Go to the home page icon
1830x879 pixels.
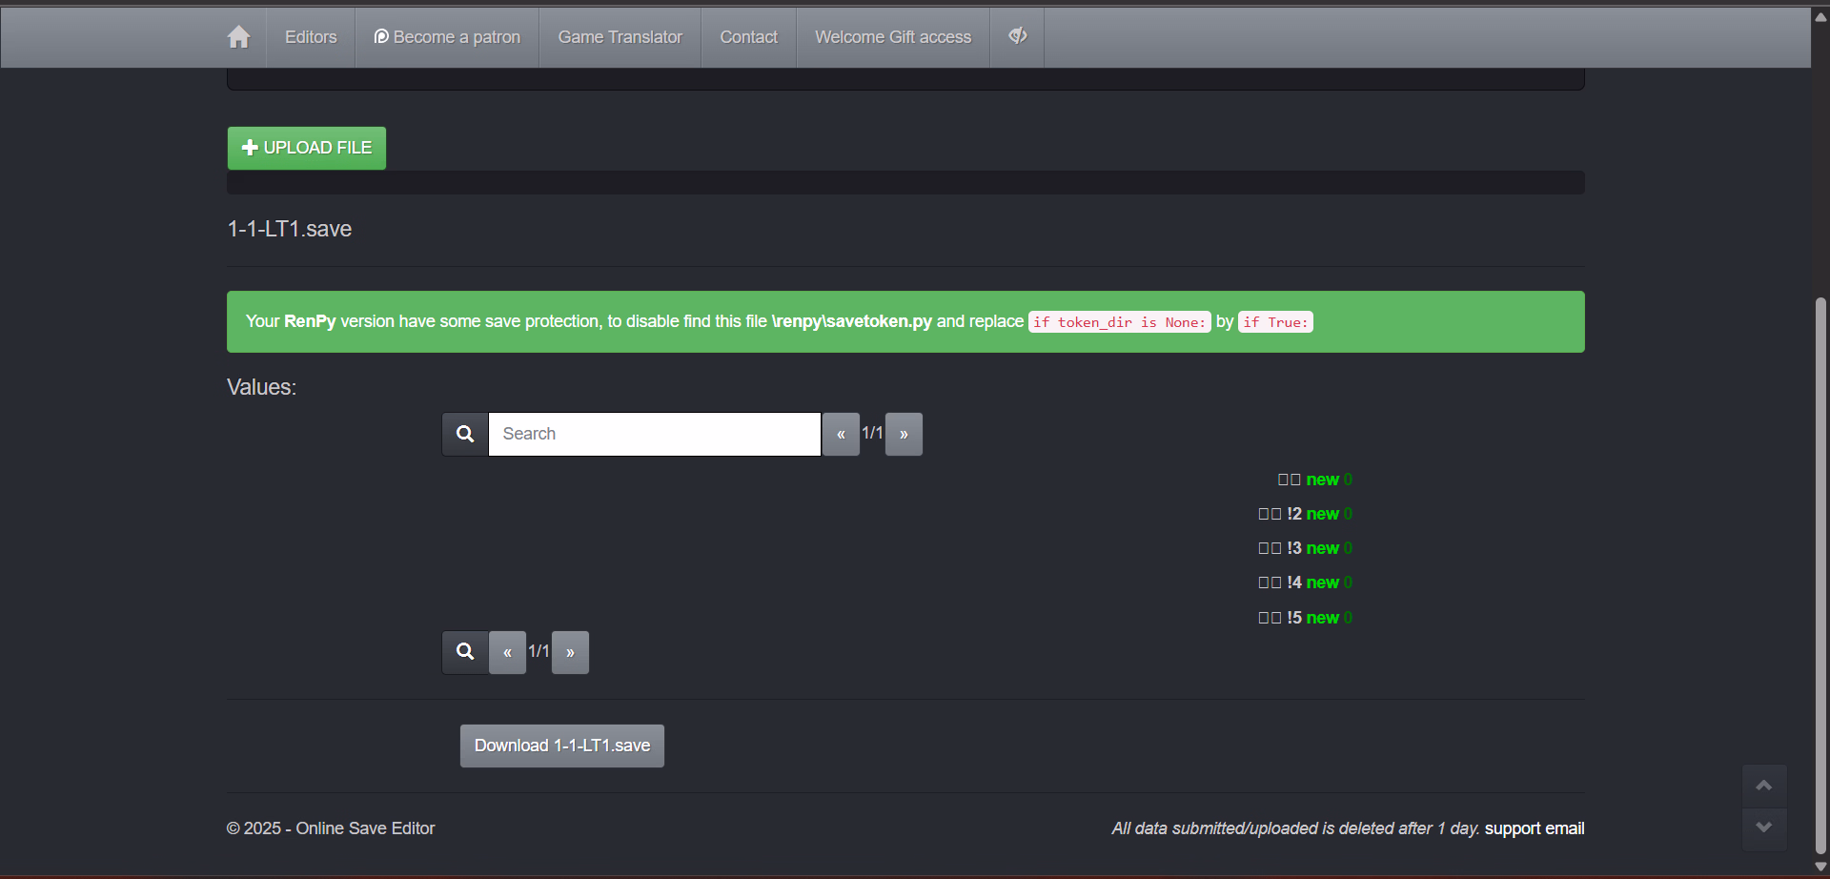[x=238, y=37]
